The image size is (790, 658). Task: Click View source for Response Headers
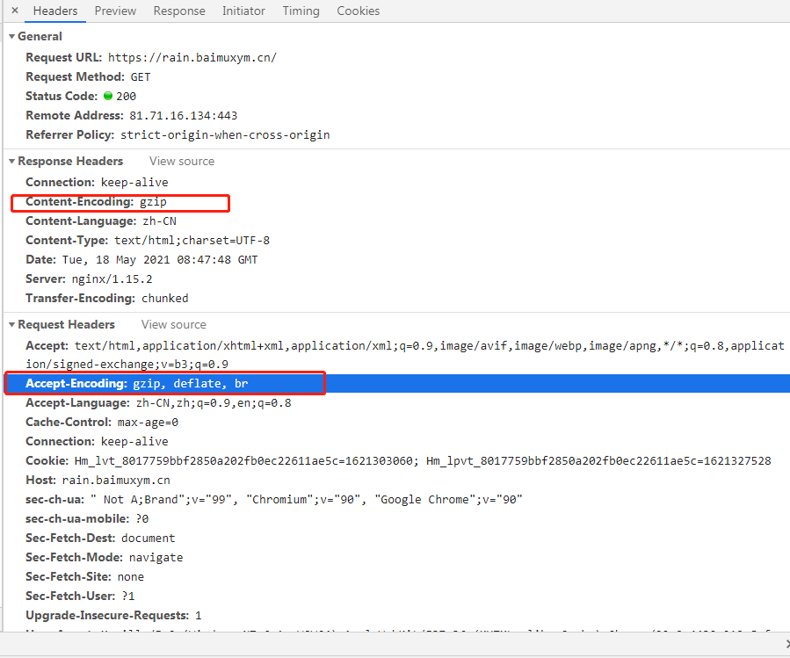click(x=182, y=162)
